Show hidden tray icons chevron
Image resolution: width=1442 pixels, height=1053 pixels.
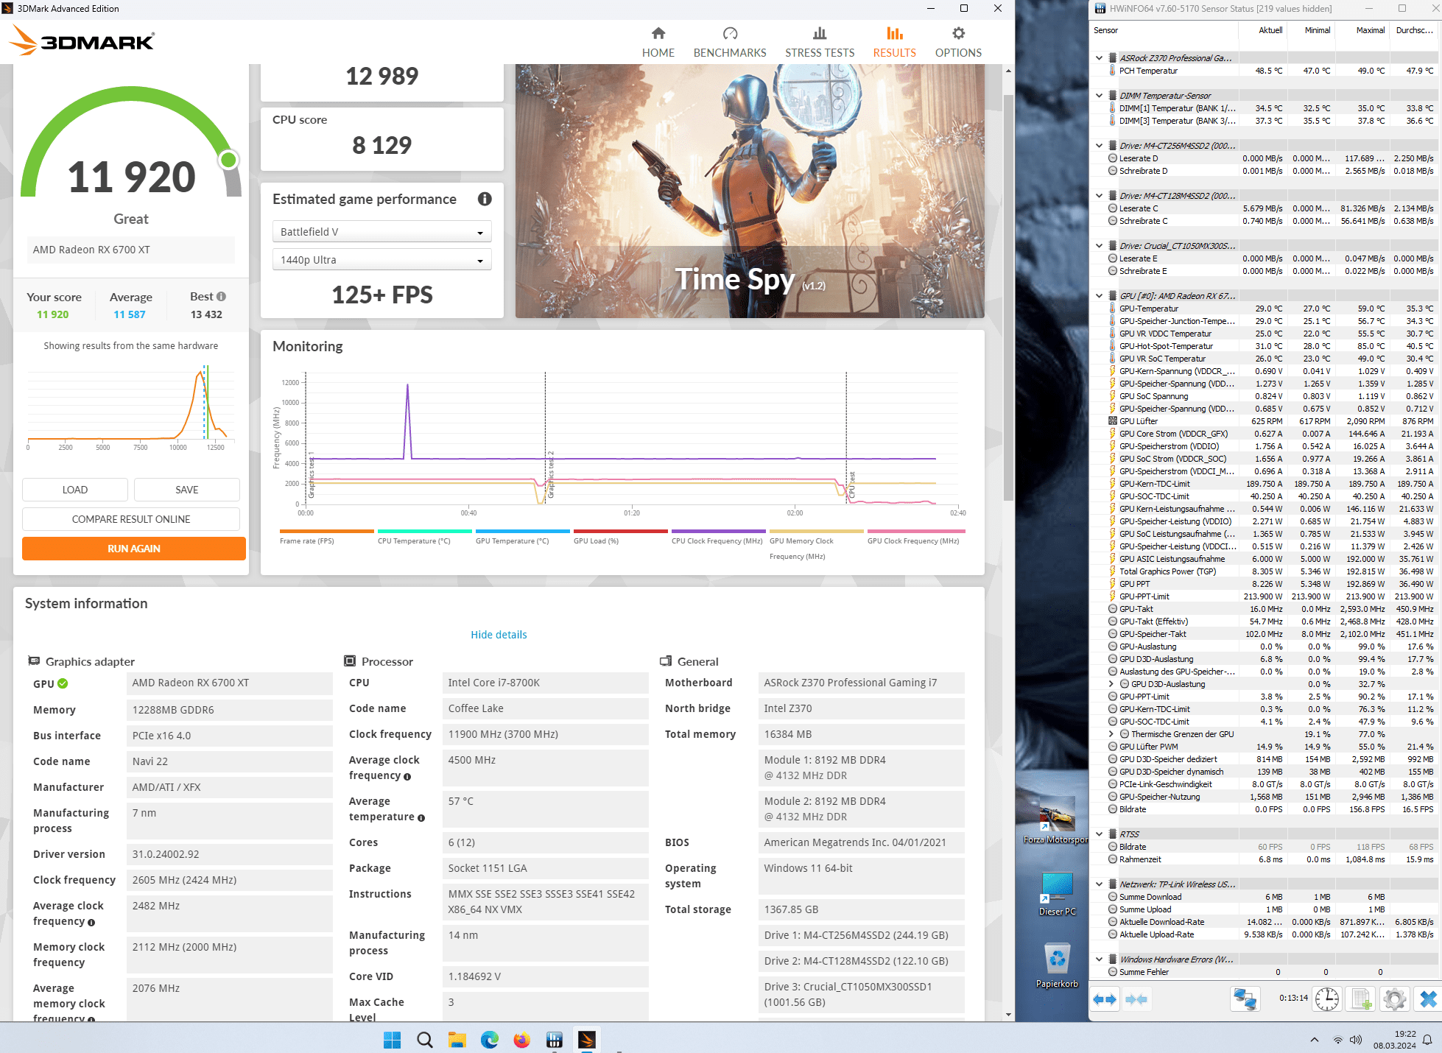(1315, 1040)
